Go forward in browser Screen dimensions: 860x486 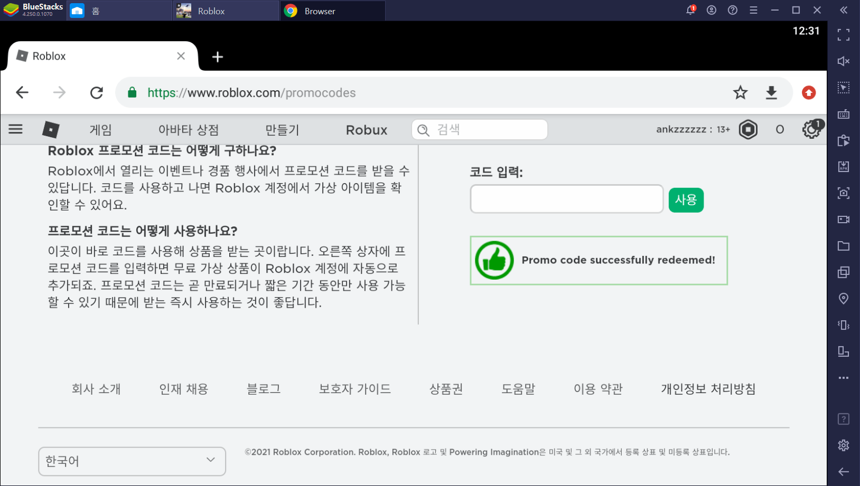point(59,93)
